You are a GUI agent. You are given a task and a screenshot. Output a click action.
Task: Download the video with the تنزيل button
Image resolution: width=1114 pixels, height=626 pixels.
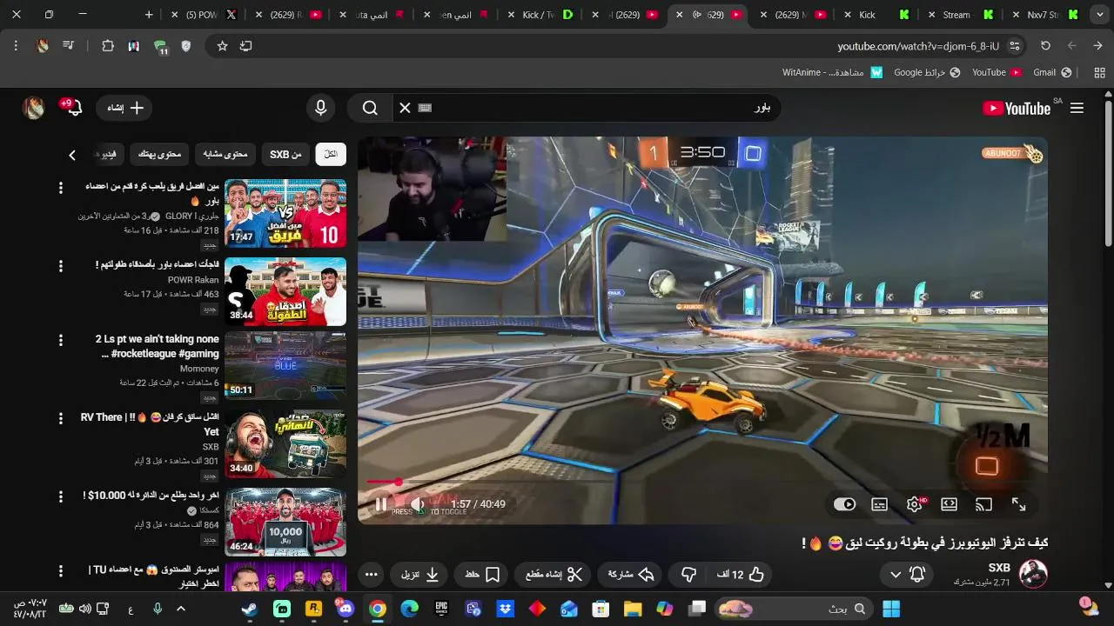click(x=419, y=575)
